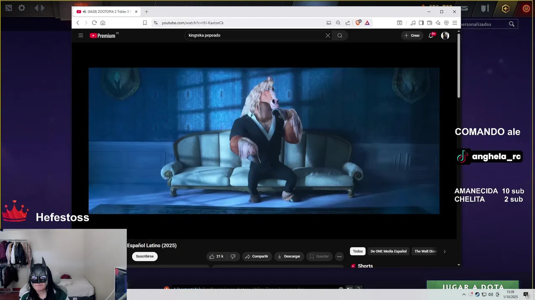Image resolution: width=535 pixels, height=300 pixels.
Task: Open the YouTube guide hamburger menu
Action: [81, 35]
